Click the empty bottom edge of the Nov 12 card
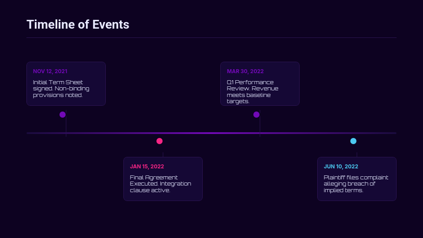Image resolution: width=423 pixels, height=238 pixels. coord(66,102)
